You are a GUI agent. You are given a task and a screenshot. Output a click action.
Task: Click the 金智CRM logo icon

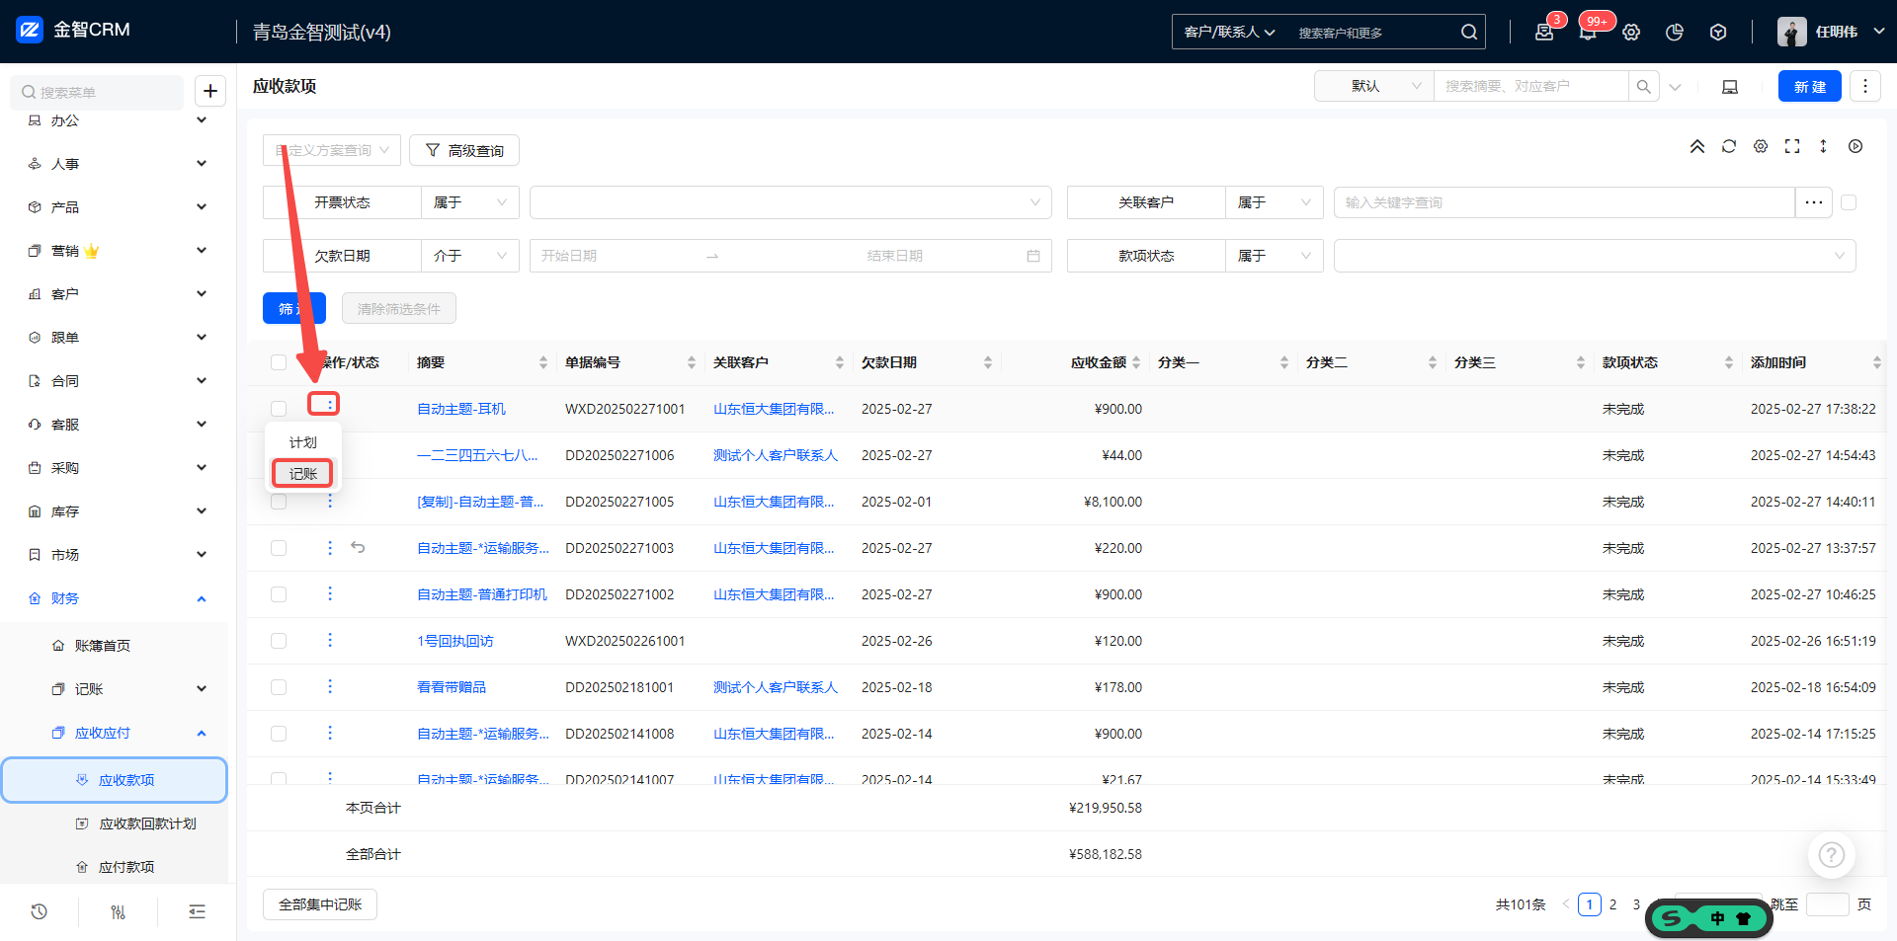point(30,30)
